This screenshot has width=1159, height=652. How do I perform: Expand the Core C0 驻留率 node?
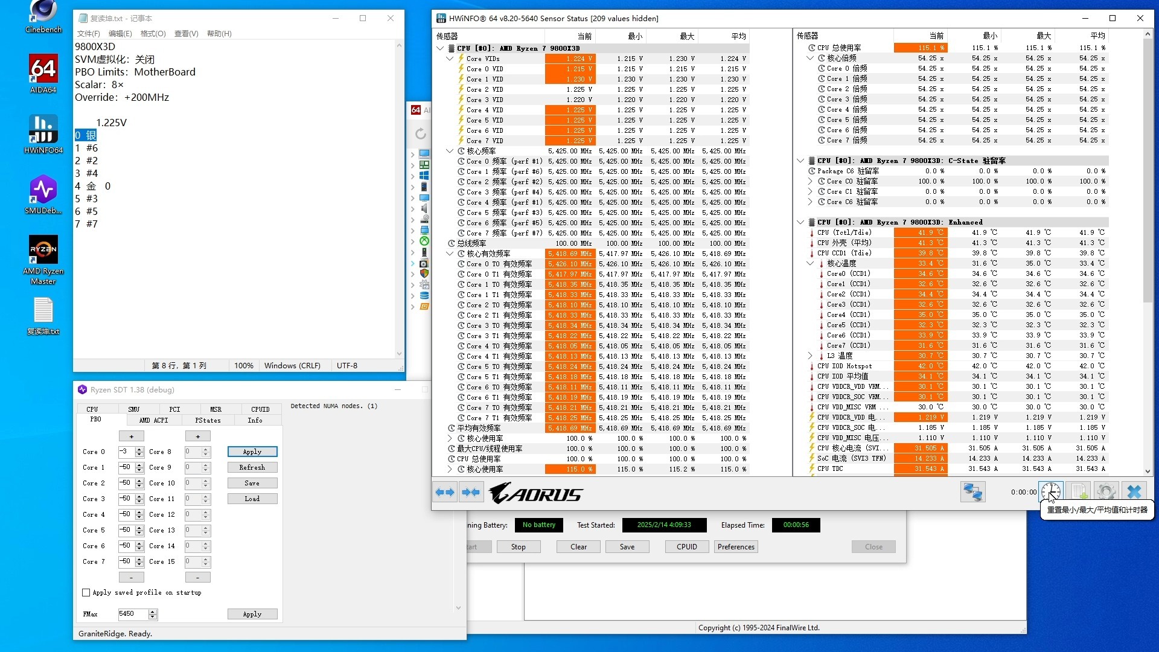(810, 181)
